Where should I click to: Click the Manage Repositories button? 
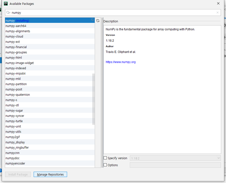point(50,174)
